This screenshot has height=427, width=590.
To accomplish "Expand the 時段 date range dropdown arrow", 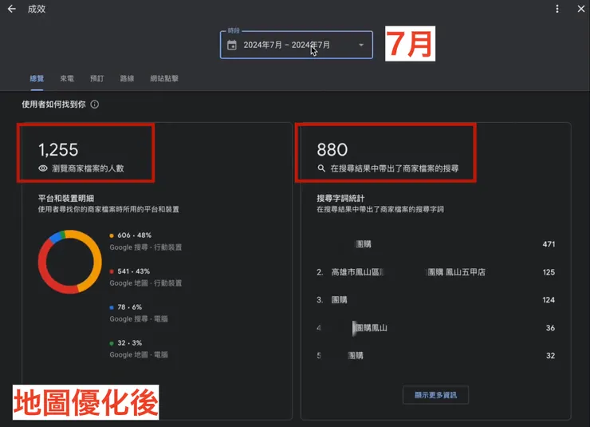I will coord(361,45).
